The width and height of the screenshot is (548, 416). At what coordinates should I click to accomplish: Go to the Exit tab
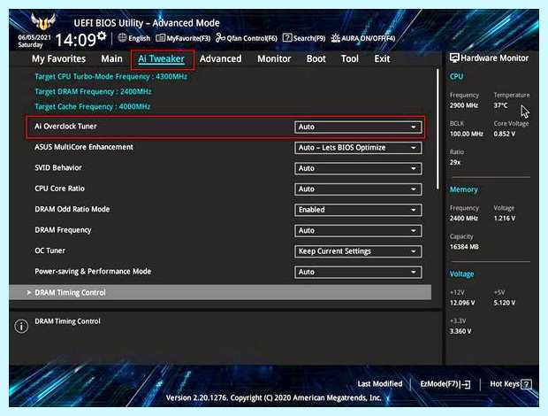point(382,58)
